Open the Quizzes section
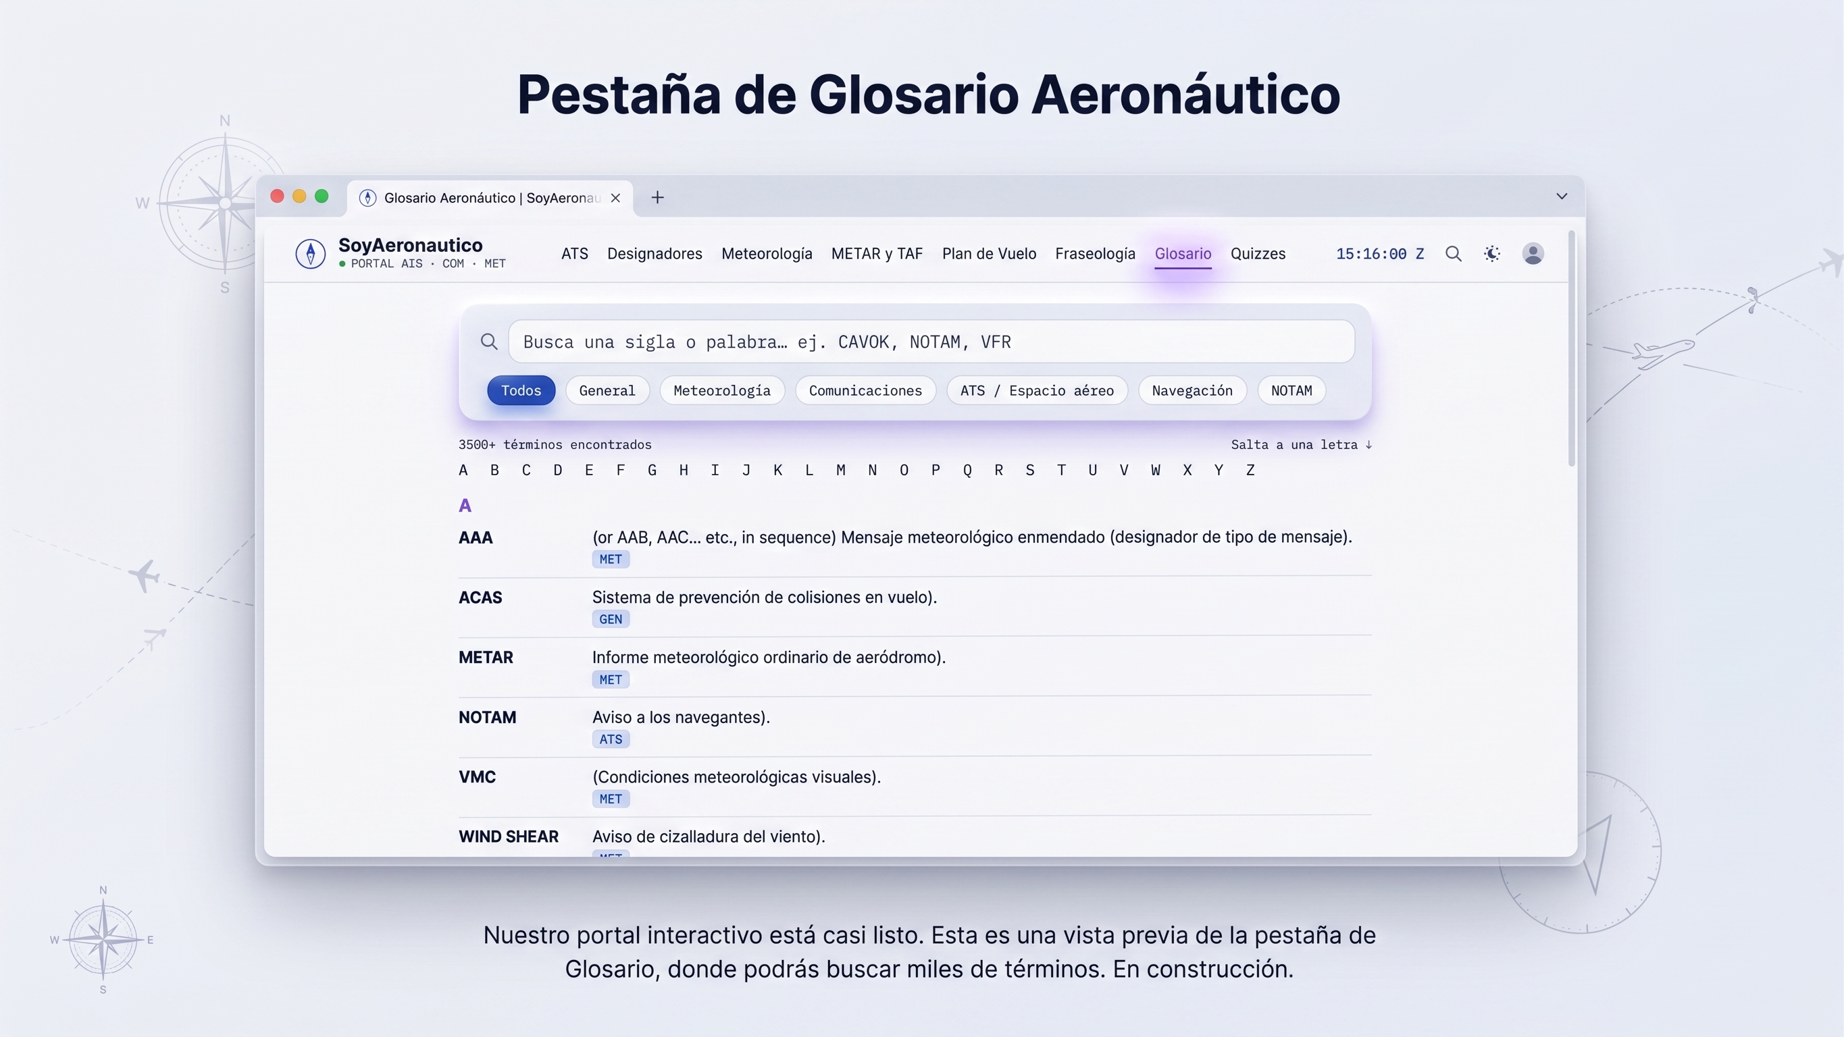This screenshot has width=1844, height=1037. [1258, 253]
